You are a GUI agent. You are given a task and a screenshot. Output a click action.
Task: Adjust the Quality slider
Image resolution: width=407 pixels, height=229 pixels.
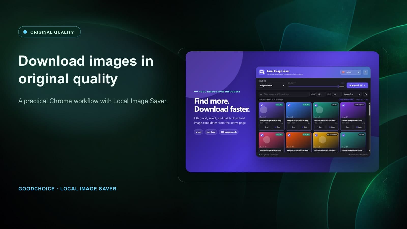(x=316, y=87)
